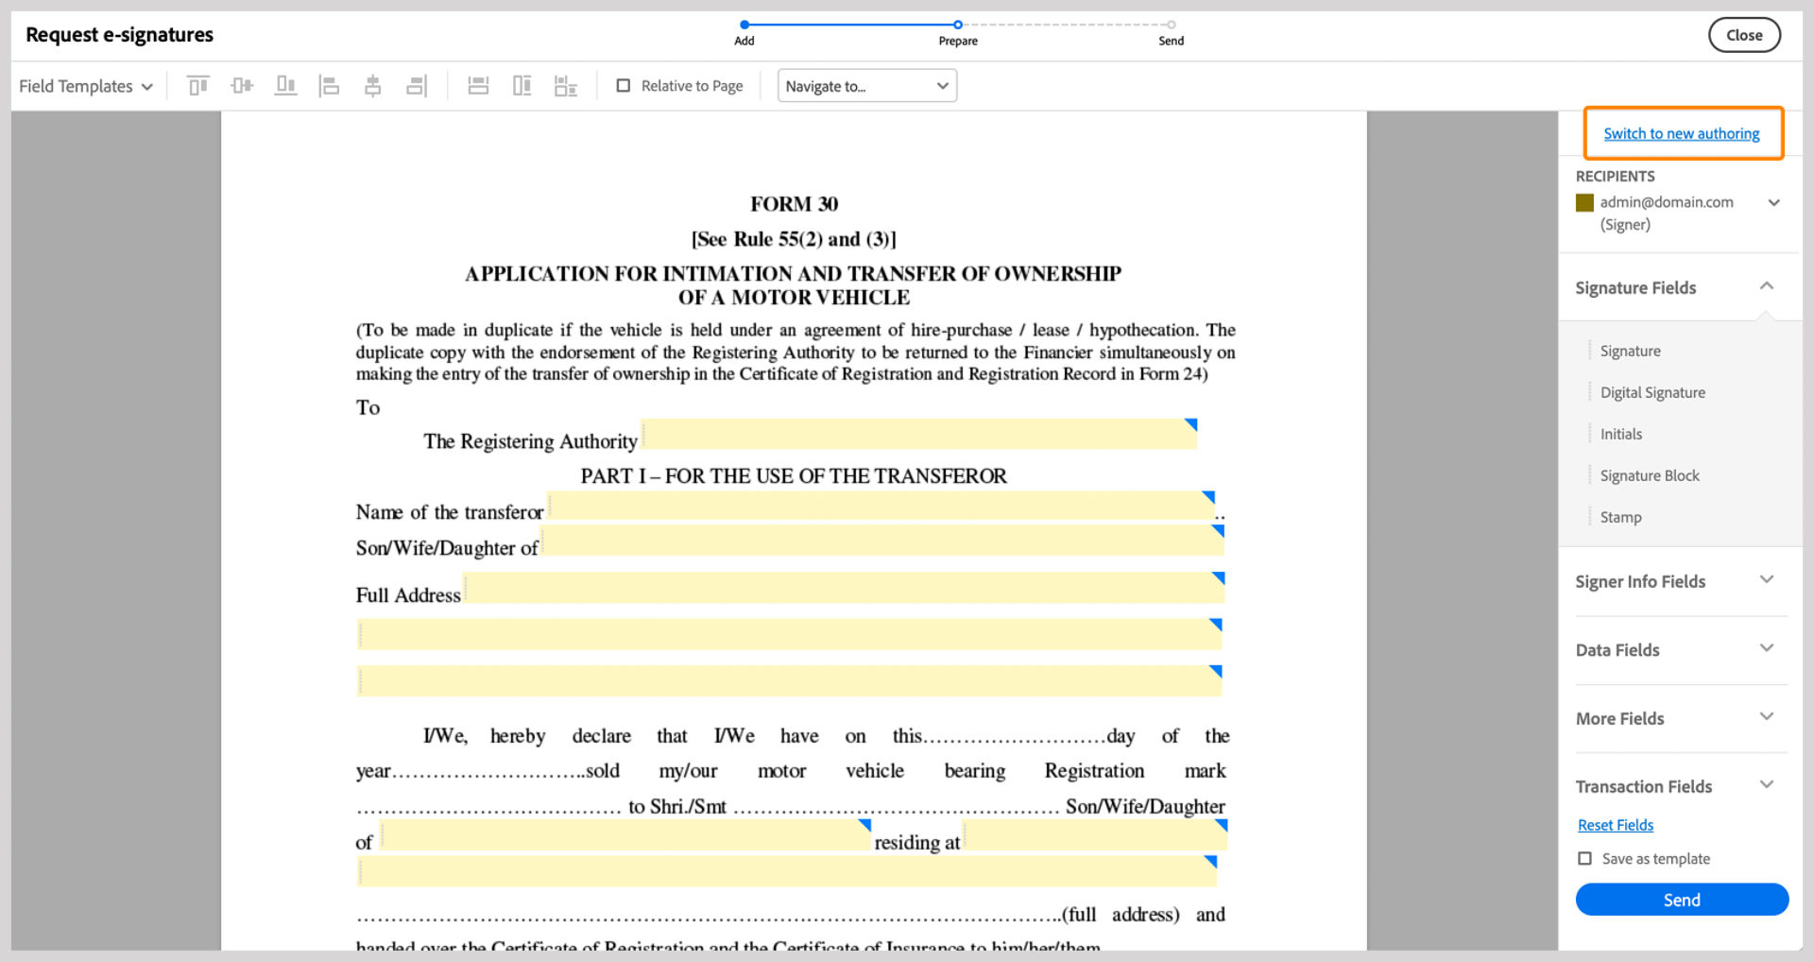Collapse the Signature Fields section
1814x962 pixels.
(1767, 286)
